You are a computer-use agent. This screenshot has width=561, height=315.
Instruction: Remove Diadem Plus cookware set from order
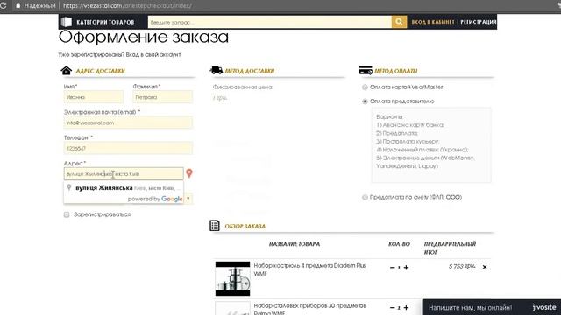coord(485,267)
